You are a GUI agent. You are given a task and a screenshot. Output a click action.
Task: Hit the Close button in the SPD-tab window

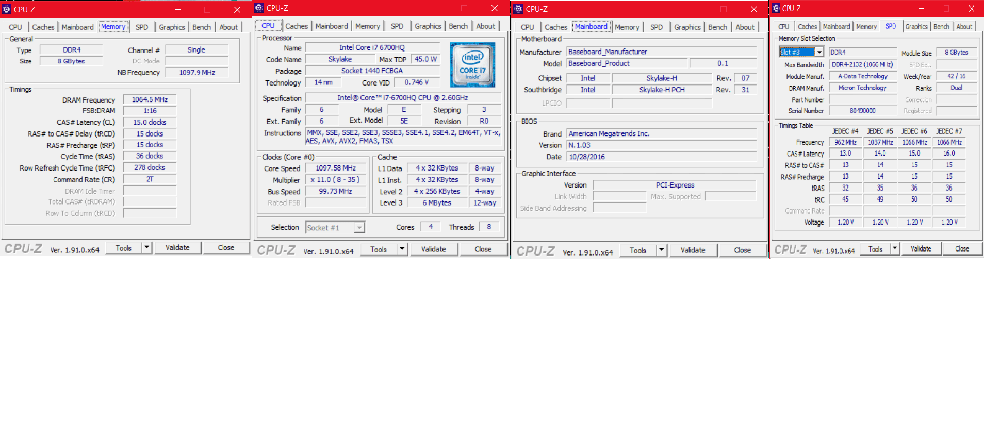tap(962, 249)
